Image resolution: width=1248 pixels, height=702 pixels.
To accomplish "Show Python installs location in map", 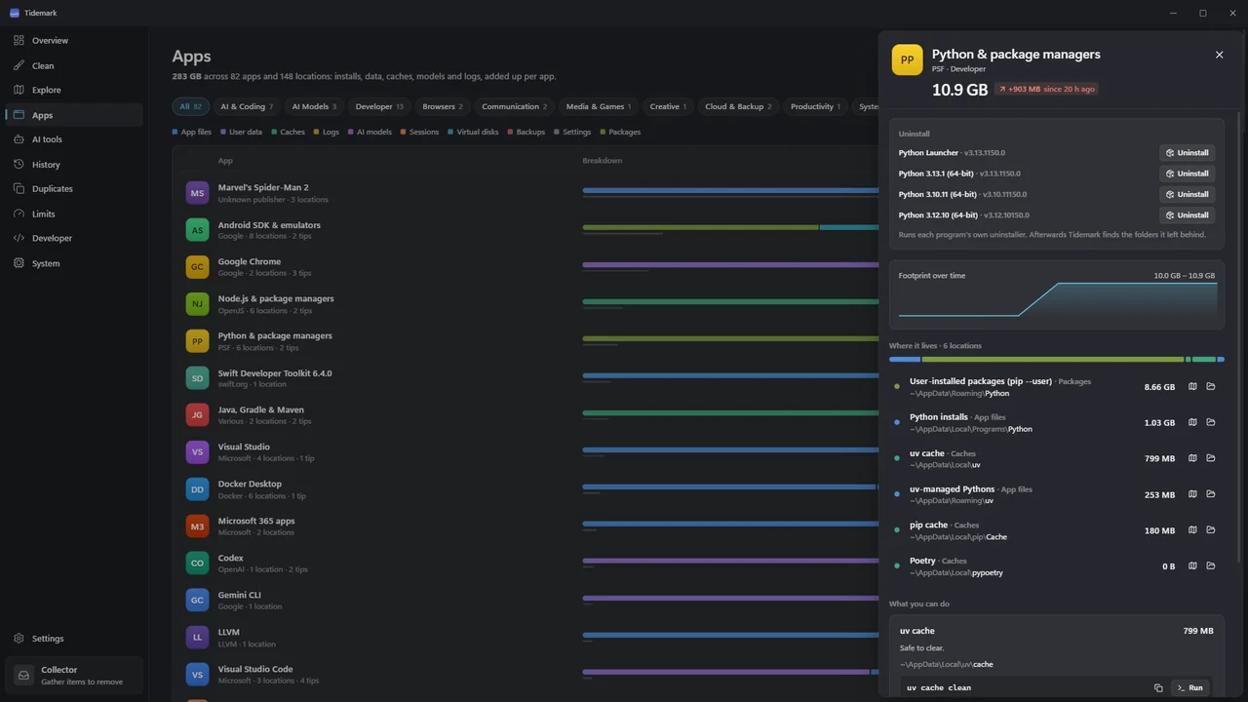I will coord(1192,422).
